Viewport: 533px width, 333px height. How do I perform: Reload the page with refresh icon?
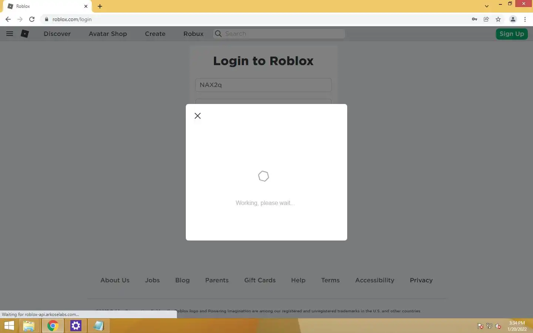click(32, 19)
